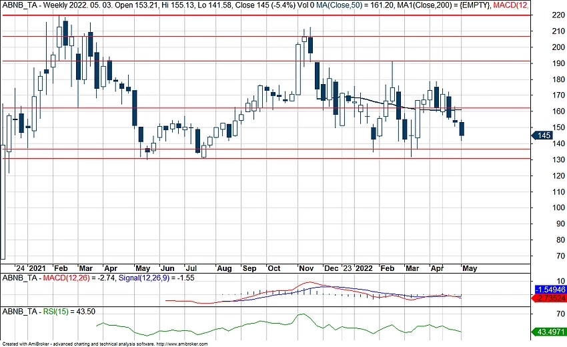This screenshot has width=567, height=347.
Task: Click the Dec label on time axis
Action: click(332, 268)
